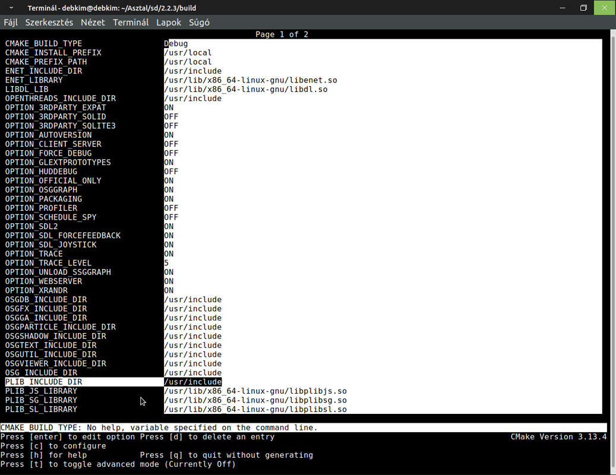Toggle the OPTION_3RDPARTY_SOLID OFF value
616x475 pixels.
(171, 116)
